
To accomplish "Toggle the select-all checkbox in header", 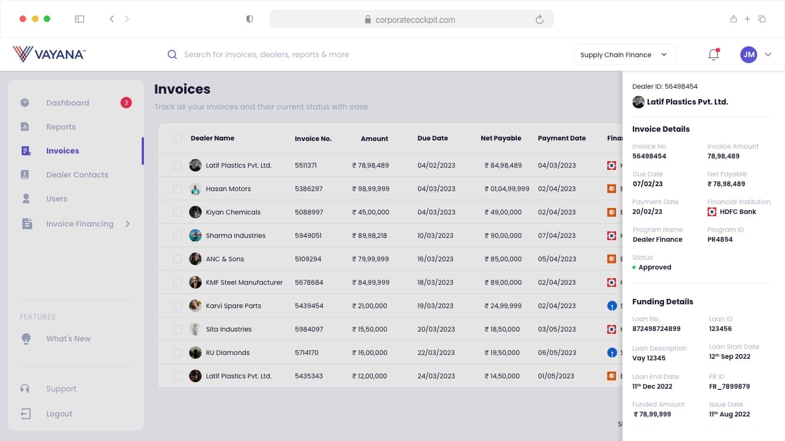I will [x=178, y=138].
